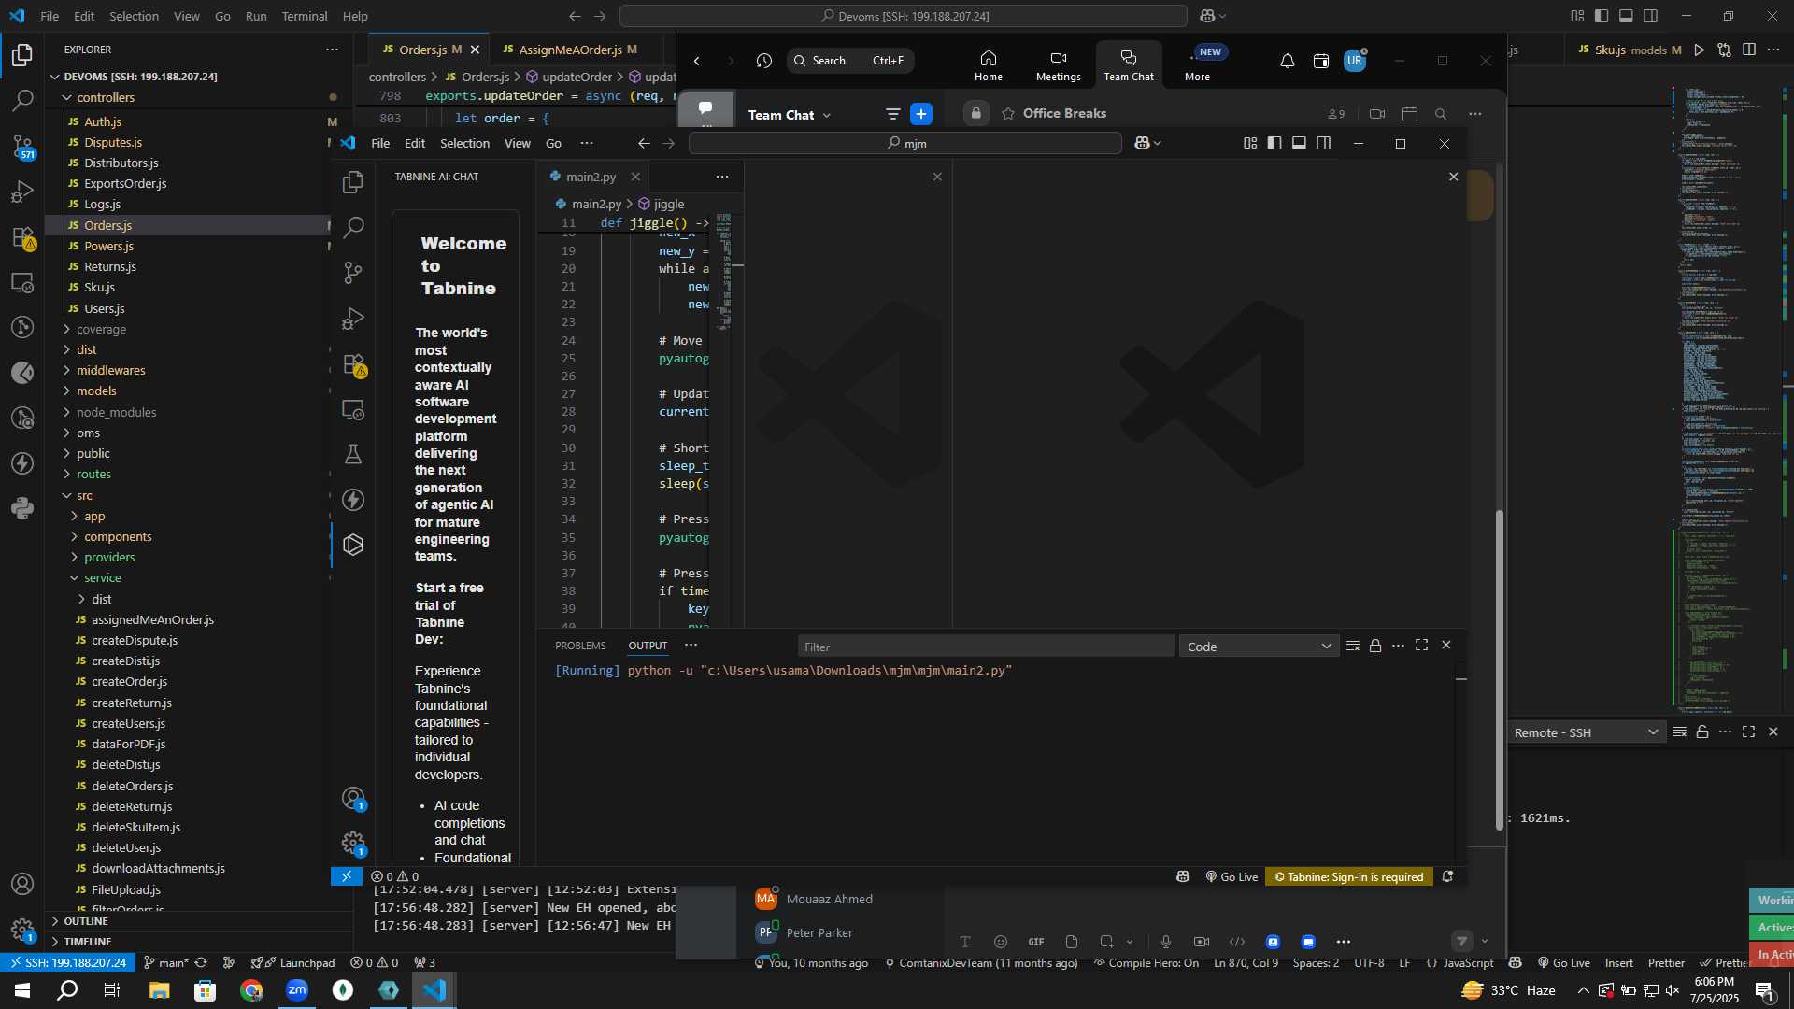1794x1009 pixels.
Task: Click Go Live in mjm status bar
Action: [1232, 876]
